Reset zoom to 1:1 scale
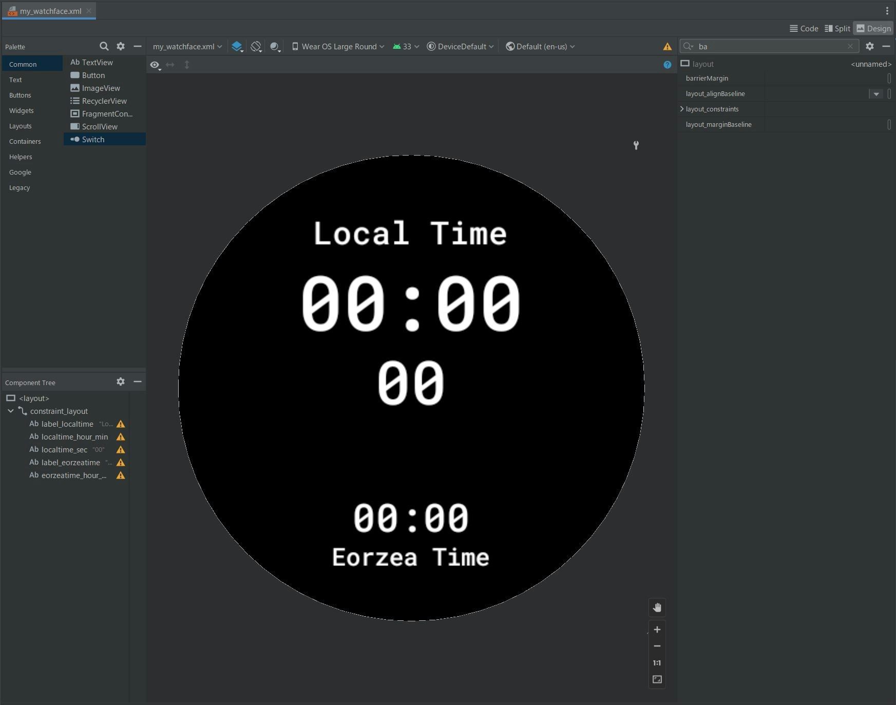The height and width of the screenshot is (705, 896). [657, 663]
